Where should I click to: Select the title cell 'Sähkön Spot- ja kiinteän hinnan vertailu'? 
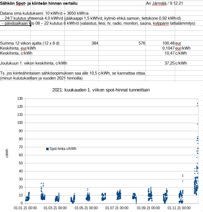pos(39,3)
